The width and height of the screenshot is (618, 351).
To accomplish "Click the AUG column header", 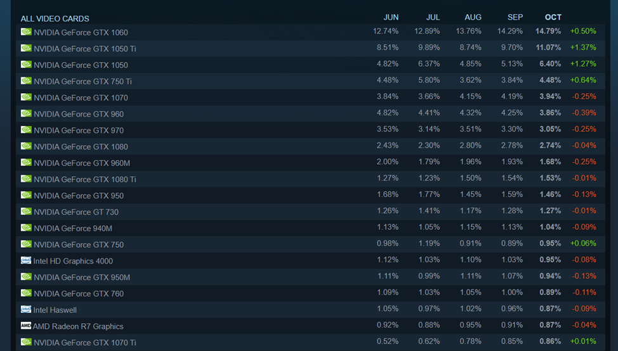I will click(473, 17).
